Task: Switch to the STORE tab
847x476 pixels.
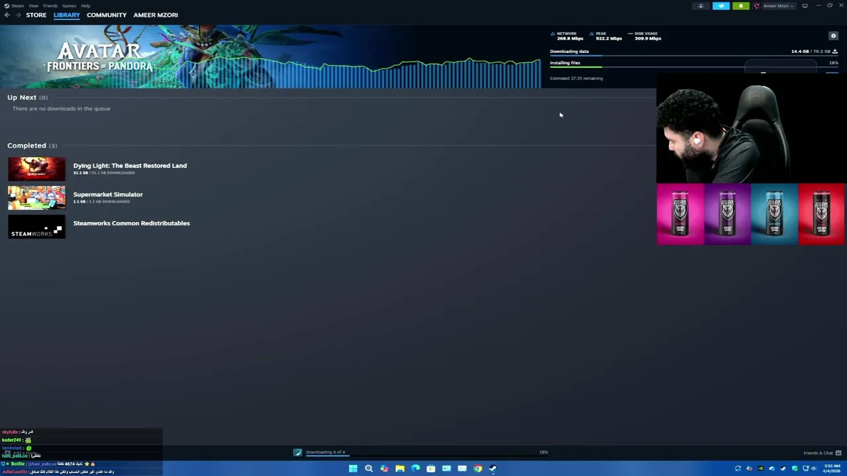Action: (36, 15)
